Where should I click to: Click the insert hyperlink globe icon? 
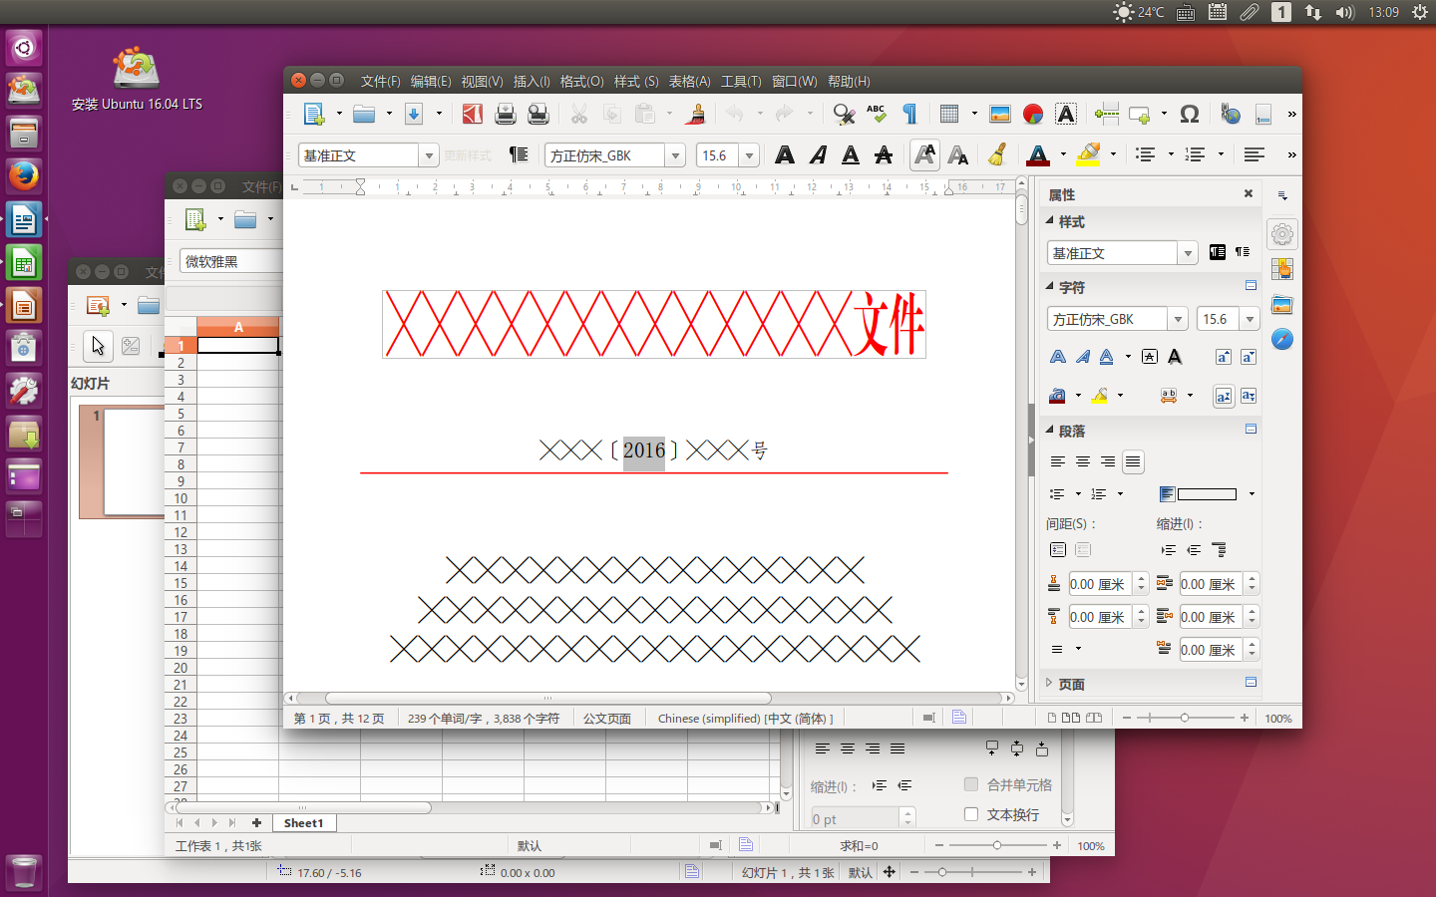pyautogui.click(x=1231, y=115)
